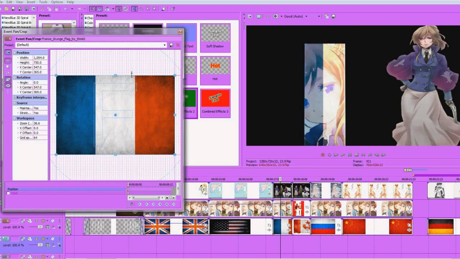Mute track 6
Viewport: 460px width, 259px height.
pyautogui.click(x=53, y=221)
